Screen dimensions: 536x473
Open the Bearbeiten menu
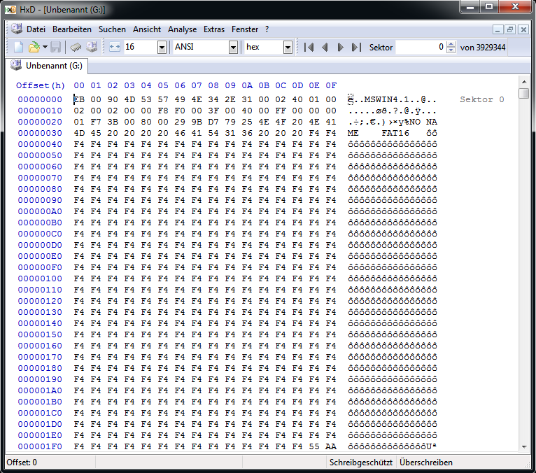click(x=72, y=29)
